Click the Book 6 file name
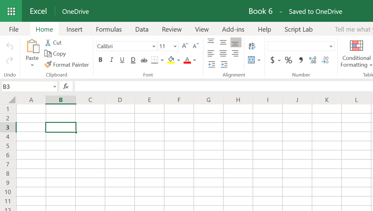 click(x=261, y=11)
